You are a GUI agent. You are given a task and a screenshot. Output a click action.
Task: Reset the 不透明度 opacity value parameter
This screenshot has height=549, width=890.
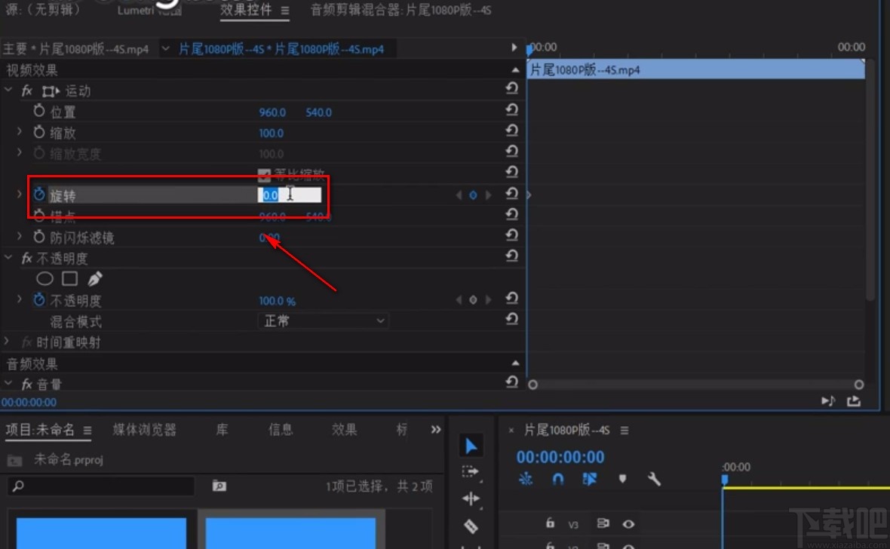pyautogui.click(x=511, y=298)
